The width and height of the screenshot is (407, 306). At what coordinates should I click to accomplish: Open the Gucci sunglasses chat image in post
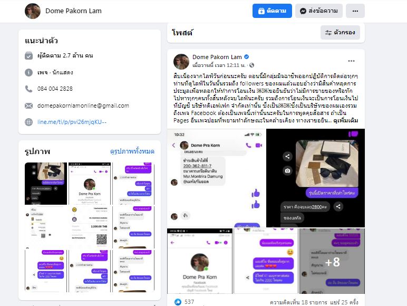tap(316, 178)
